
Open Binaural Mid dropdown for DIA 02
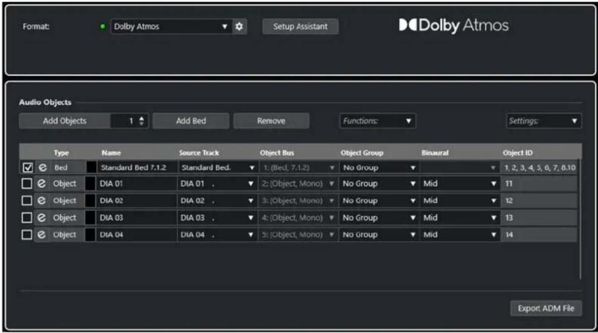pos(459,200)
